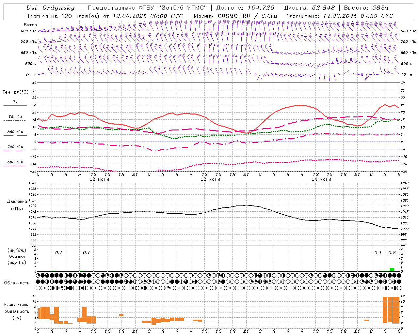
Task: Click the Прогноз на 120 часа(ов) text
Action: [x=63, y=16]
